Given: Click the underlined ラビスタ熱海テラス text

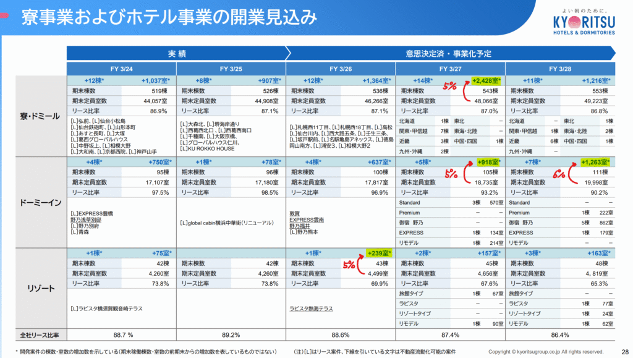Looking at the screenshot, I should tap(311, 309).
